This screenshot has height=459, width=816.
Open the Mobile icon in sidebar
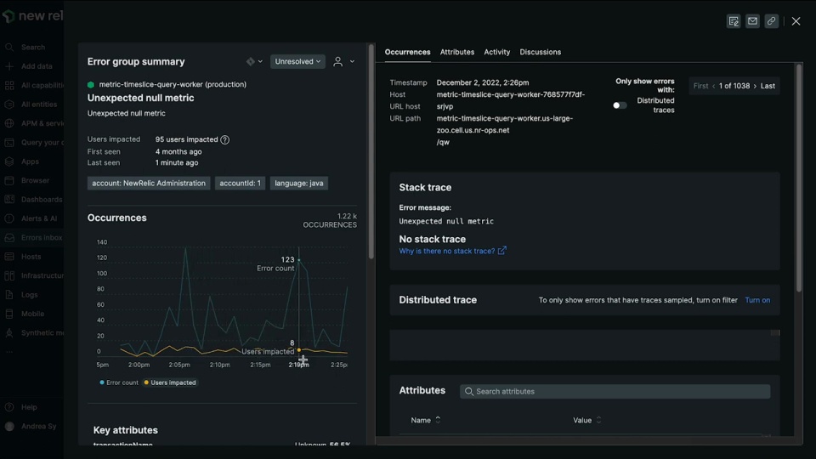coord(9,314)
